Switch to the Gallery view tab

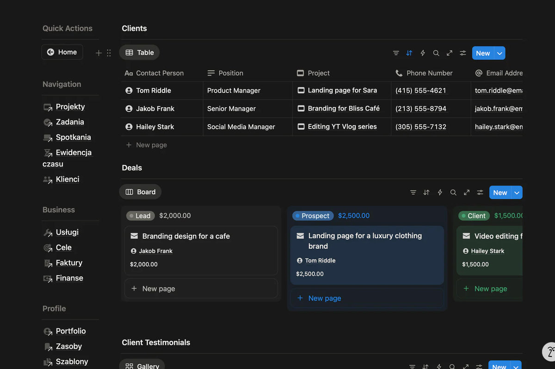click(x=142, y=366)
